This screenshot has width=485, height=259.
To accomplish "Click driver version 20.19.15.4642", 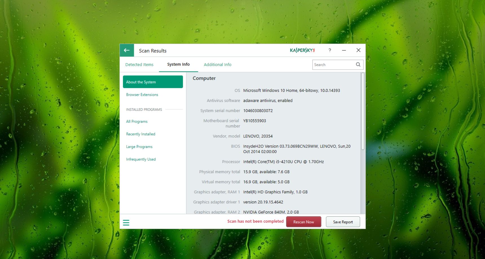I will pyautogui.click(x=263, y=202).
